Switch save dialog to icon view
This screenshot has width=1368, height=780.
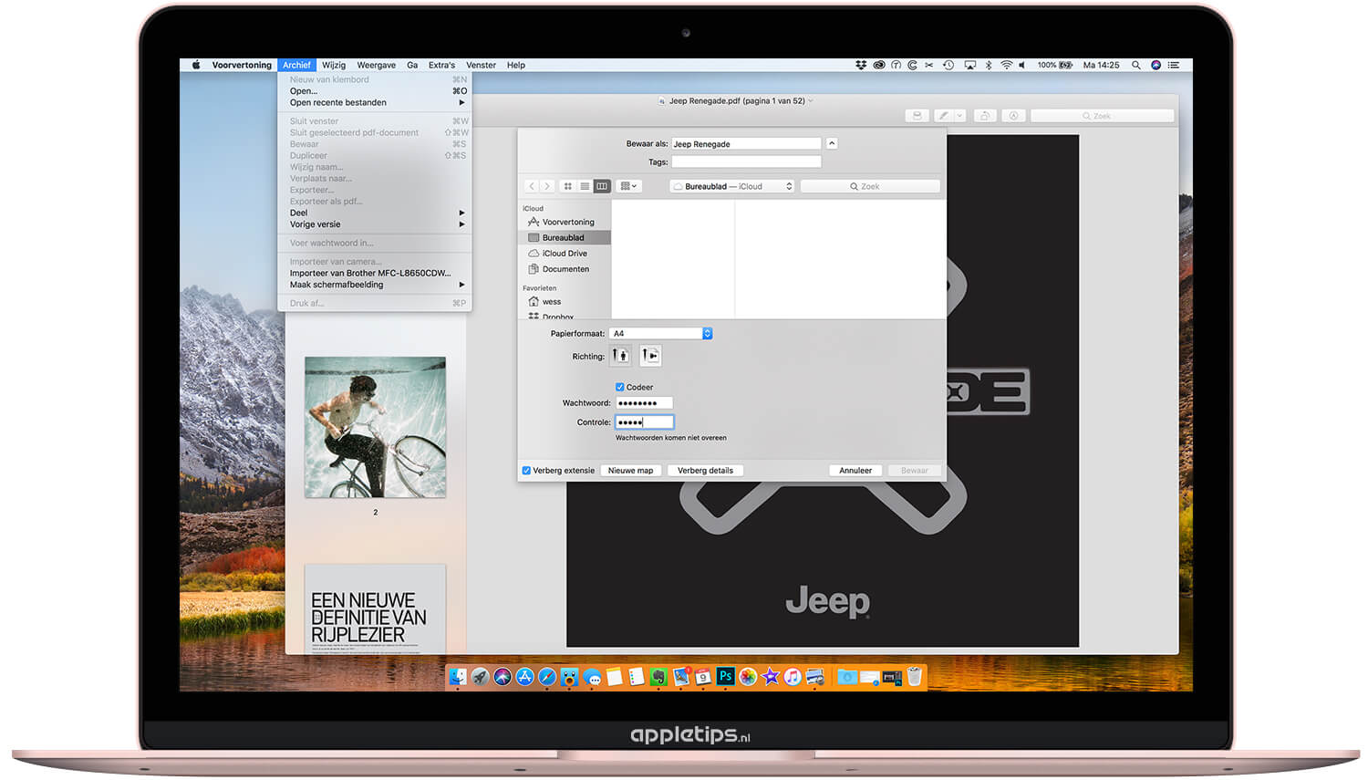(x=567, y=186)
